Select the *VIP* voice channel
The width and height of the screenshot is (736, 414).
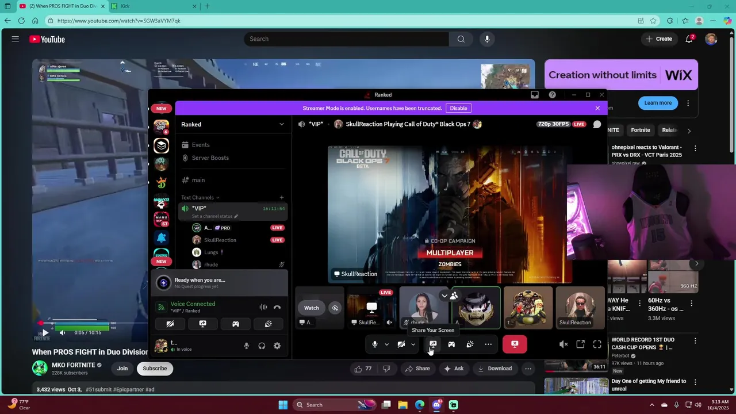(232, 212)
